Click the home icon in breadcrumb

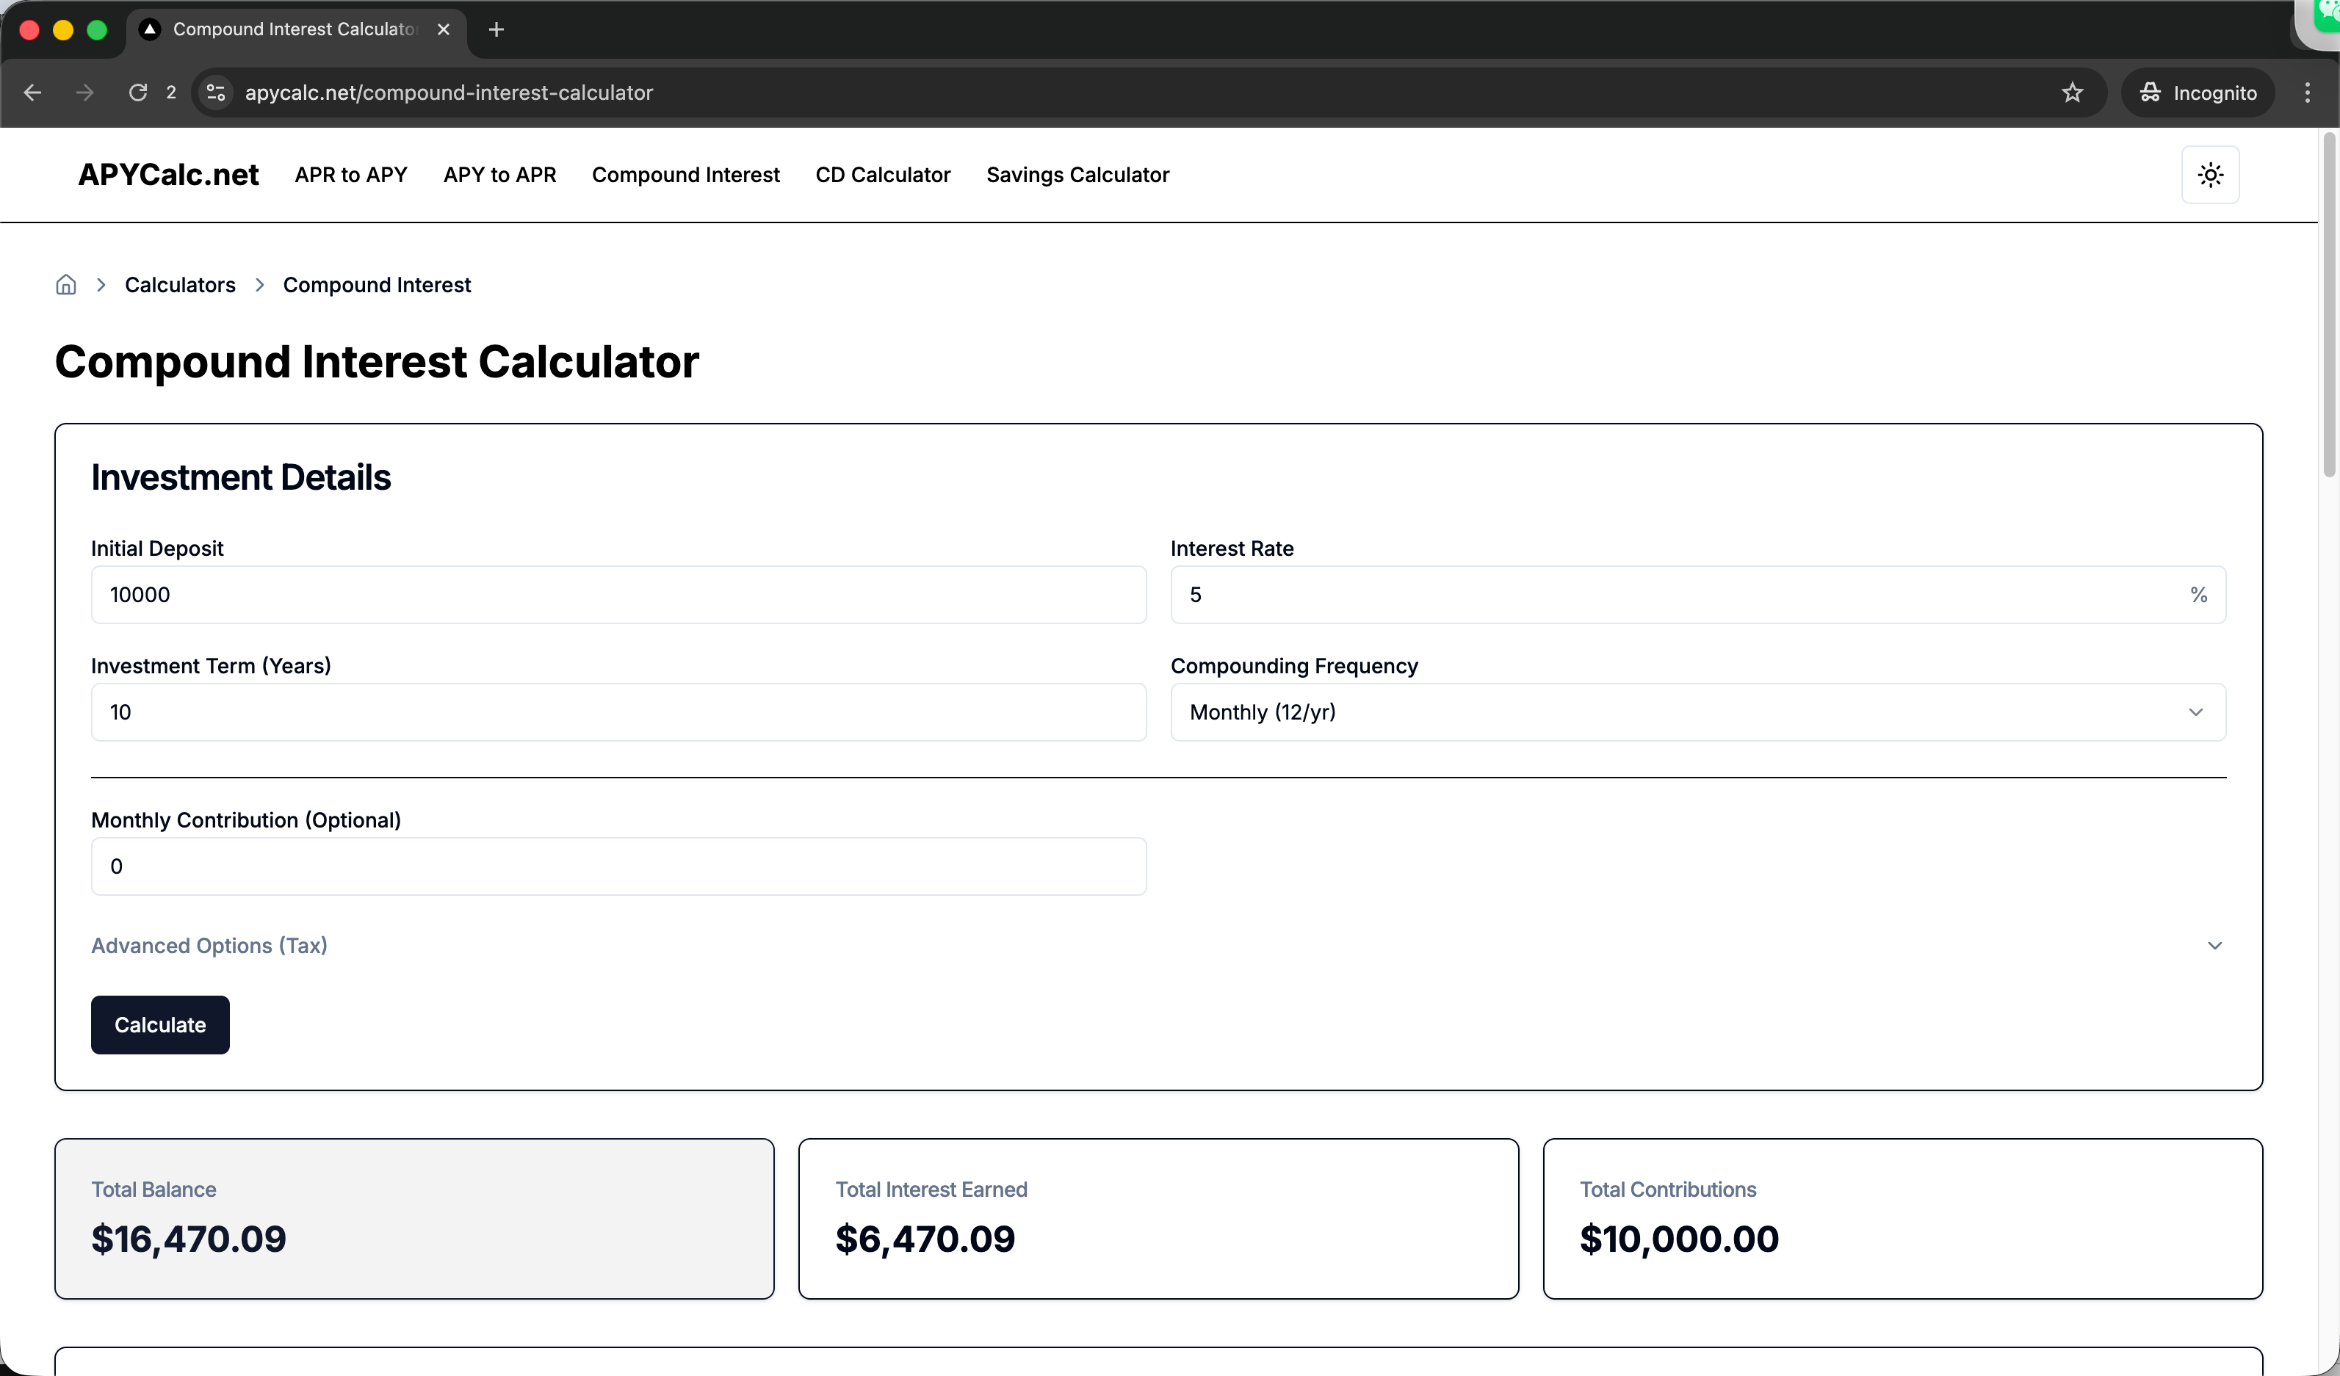66,284
